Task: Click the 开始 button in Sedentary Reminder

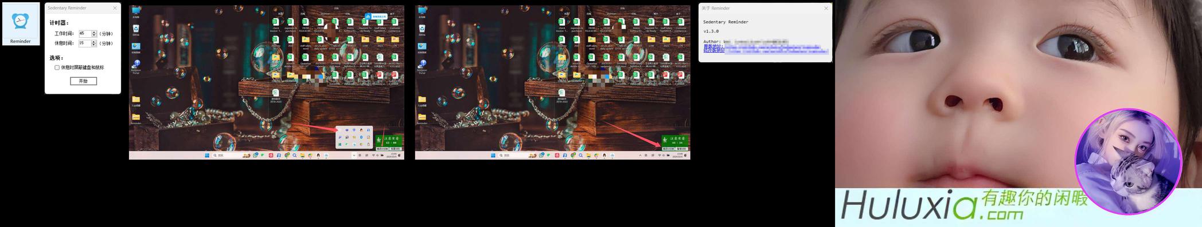Action: 83,81
